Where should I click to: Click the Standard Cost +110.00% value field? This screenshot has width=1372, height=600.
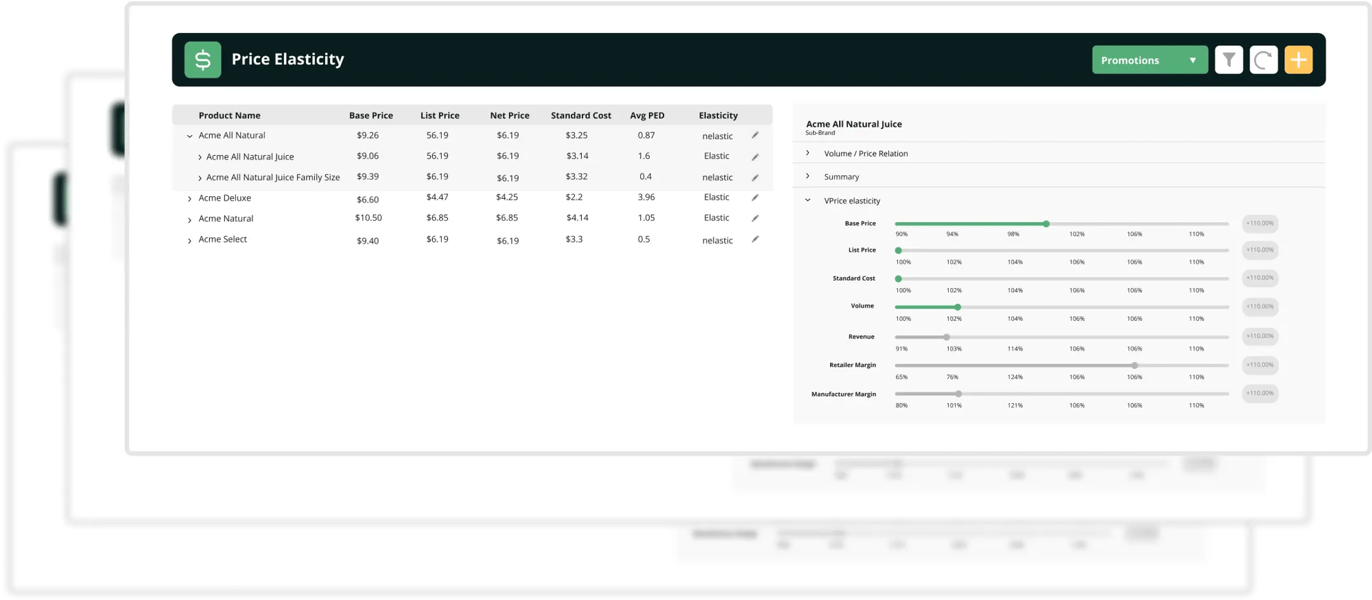1260,278
